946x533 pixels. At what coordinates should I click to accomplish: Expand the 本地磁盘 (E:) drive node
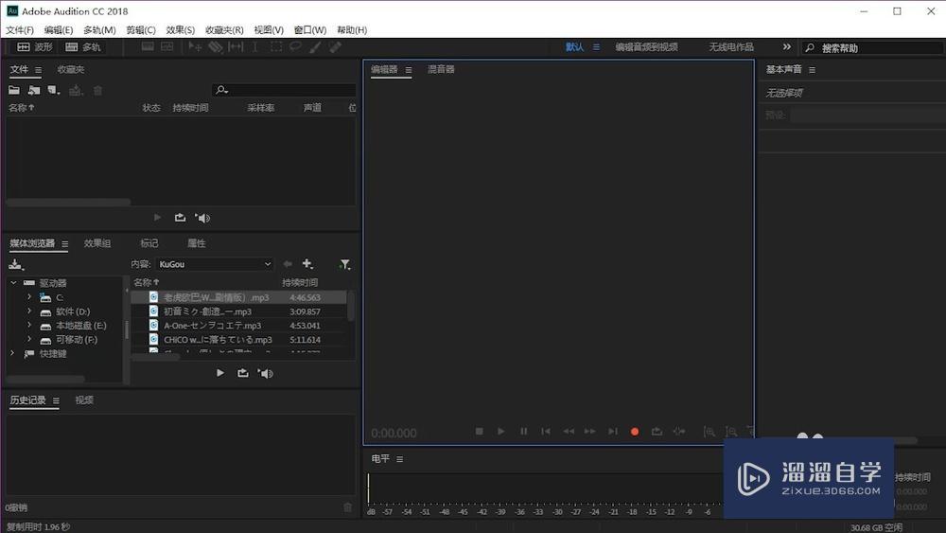[29, 325]
